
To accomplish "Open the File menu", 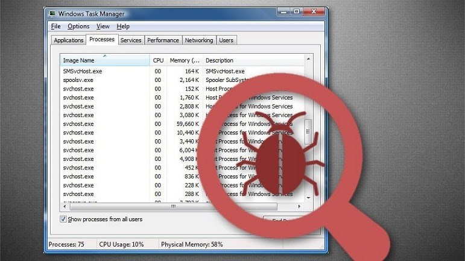I will (55, 27).
